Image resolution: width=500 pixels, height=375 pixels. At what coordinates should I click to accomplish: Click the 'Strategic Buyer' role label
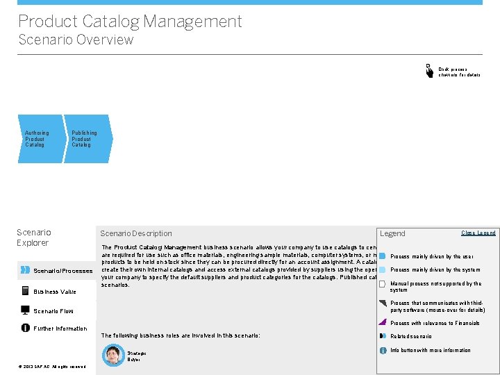137,356
